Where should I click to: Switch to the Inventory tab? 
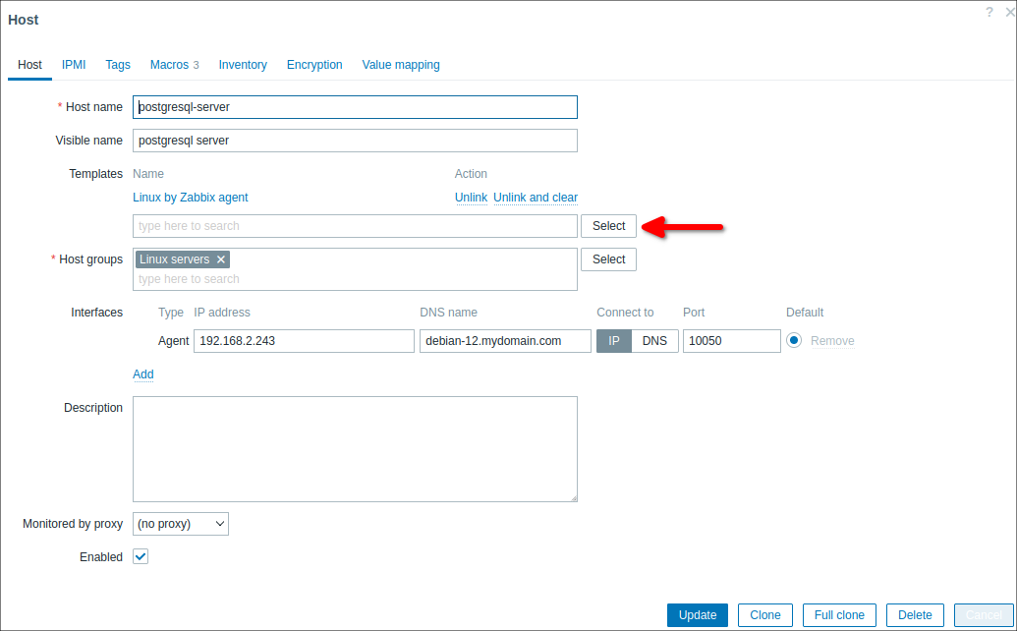pyautogui.click(x=242, y=64)
